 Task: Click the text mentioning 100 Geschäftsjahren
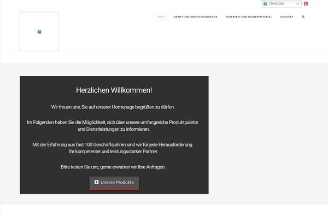pos(112,148)
